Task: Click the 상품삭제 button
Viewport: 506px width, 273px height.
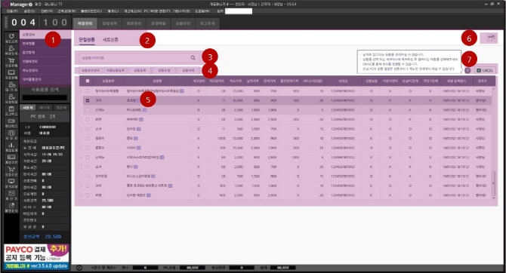Action: (x=189, y=70)
